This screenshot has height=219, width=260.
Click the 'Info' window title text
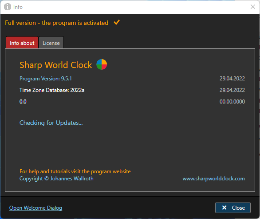(x=18, y=7)
